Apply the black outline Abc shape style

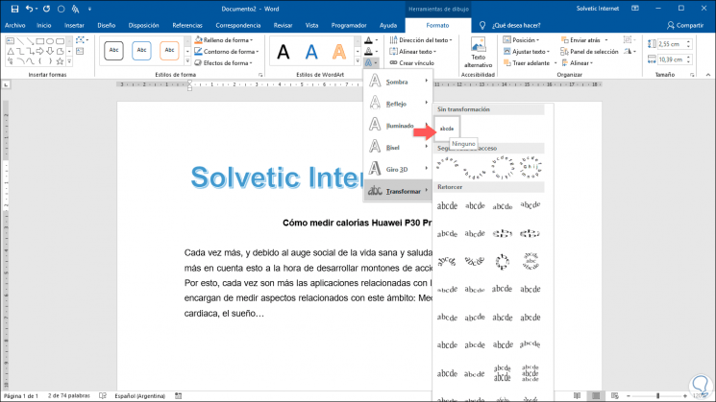click(x=113, y=51)
